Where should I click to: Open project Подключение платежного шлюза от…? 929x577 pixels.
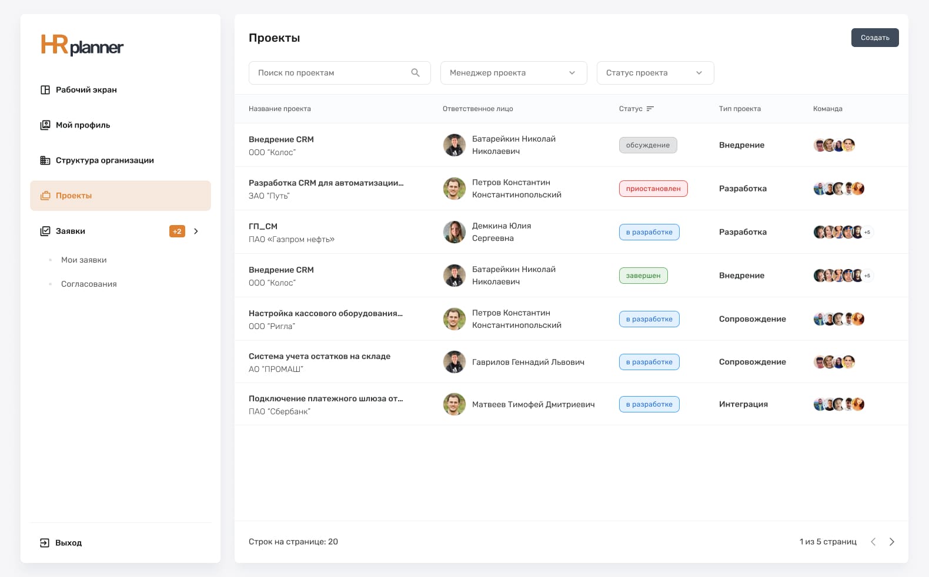point(326,398)
